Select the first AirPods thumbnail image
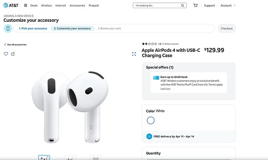This screenshot has width=268, height=160. (x=44, y=158)
